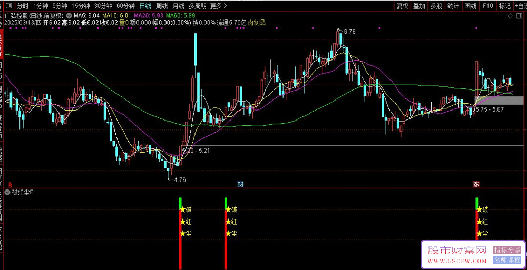Viewport: 527px width, 270px height.
Task: Click the red S marker at chart bottom-left
Action: [11, 184]
